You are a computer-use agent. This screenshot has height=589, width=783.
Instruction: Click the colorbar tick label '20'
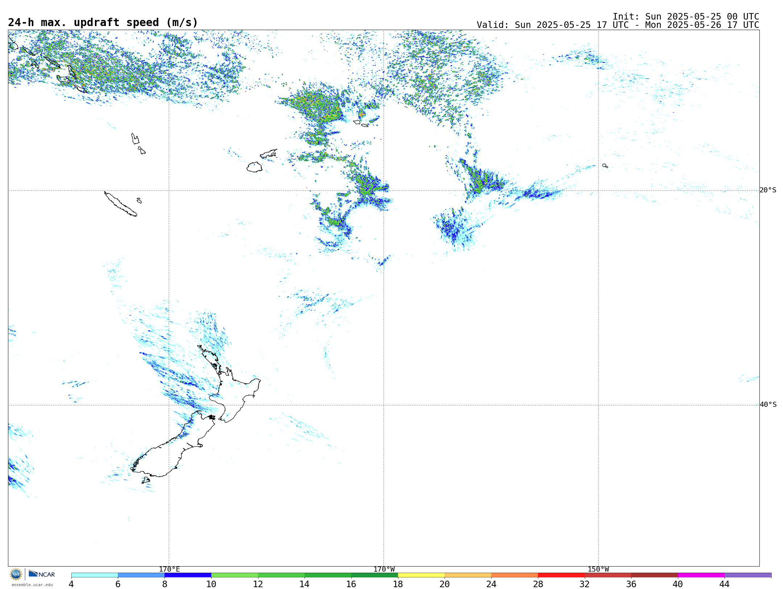(445, 584)
